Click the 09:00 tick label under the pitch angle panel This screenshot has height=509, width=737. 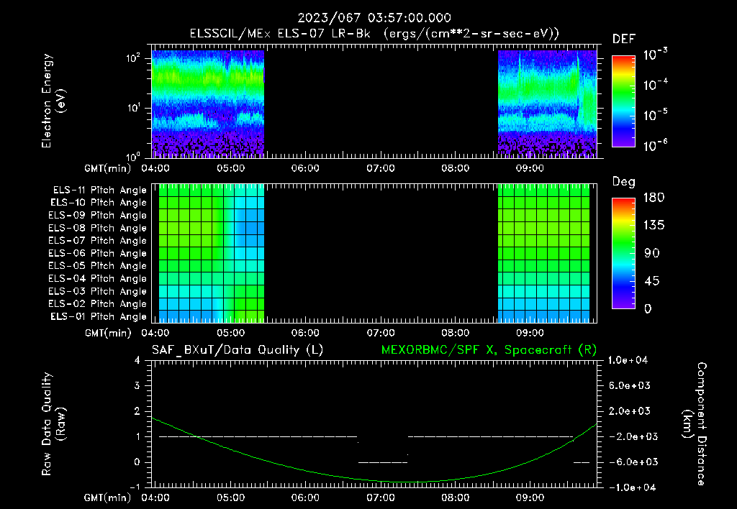point(530,333)
